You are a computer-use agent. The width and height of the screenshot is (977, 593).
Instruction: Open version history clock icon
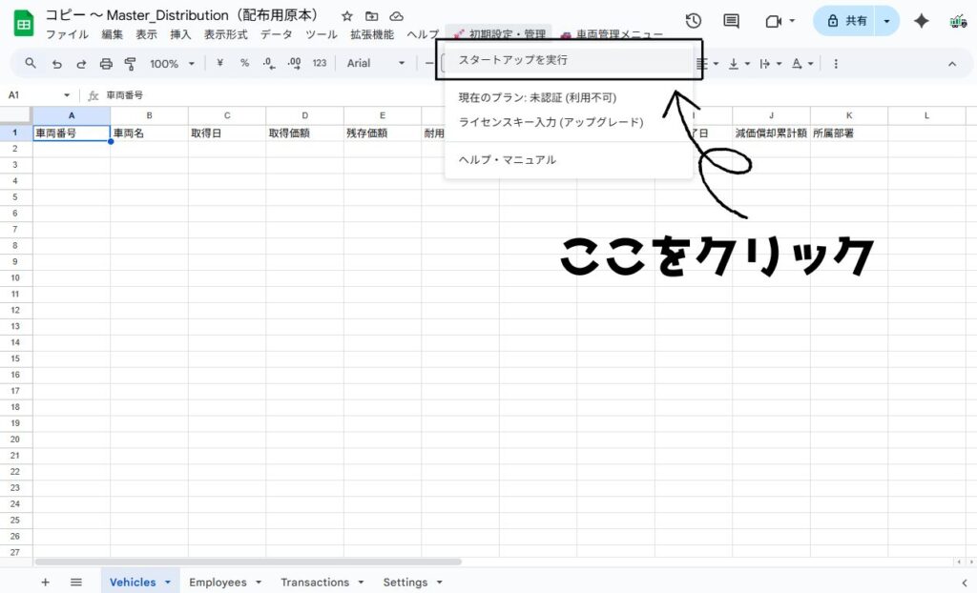694,21
